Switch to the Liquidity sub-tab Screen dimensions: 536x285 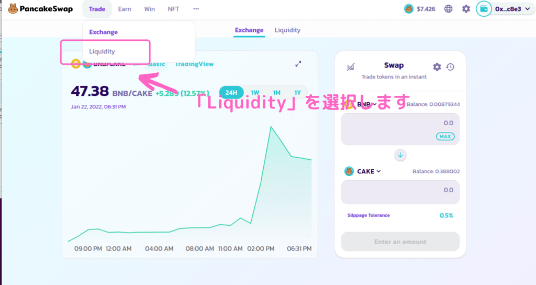tap(287, 30)
